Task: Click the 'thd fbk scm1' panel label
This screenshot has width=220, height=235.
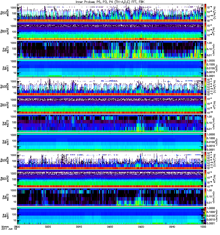Action: (x=6, y=142)
